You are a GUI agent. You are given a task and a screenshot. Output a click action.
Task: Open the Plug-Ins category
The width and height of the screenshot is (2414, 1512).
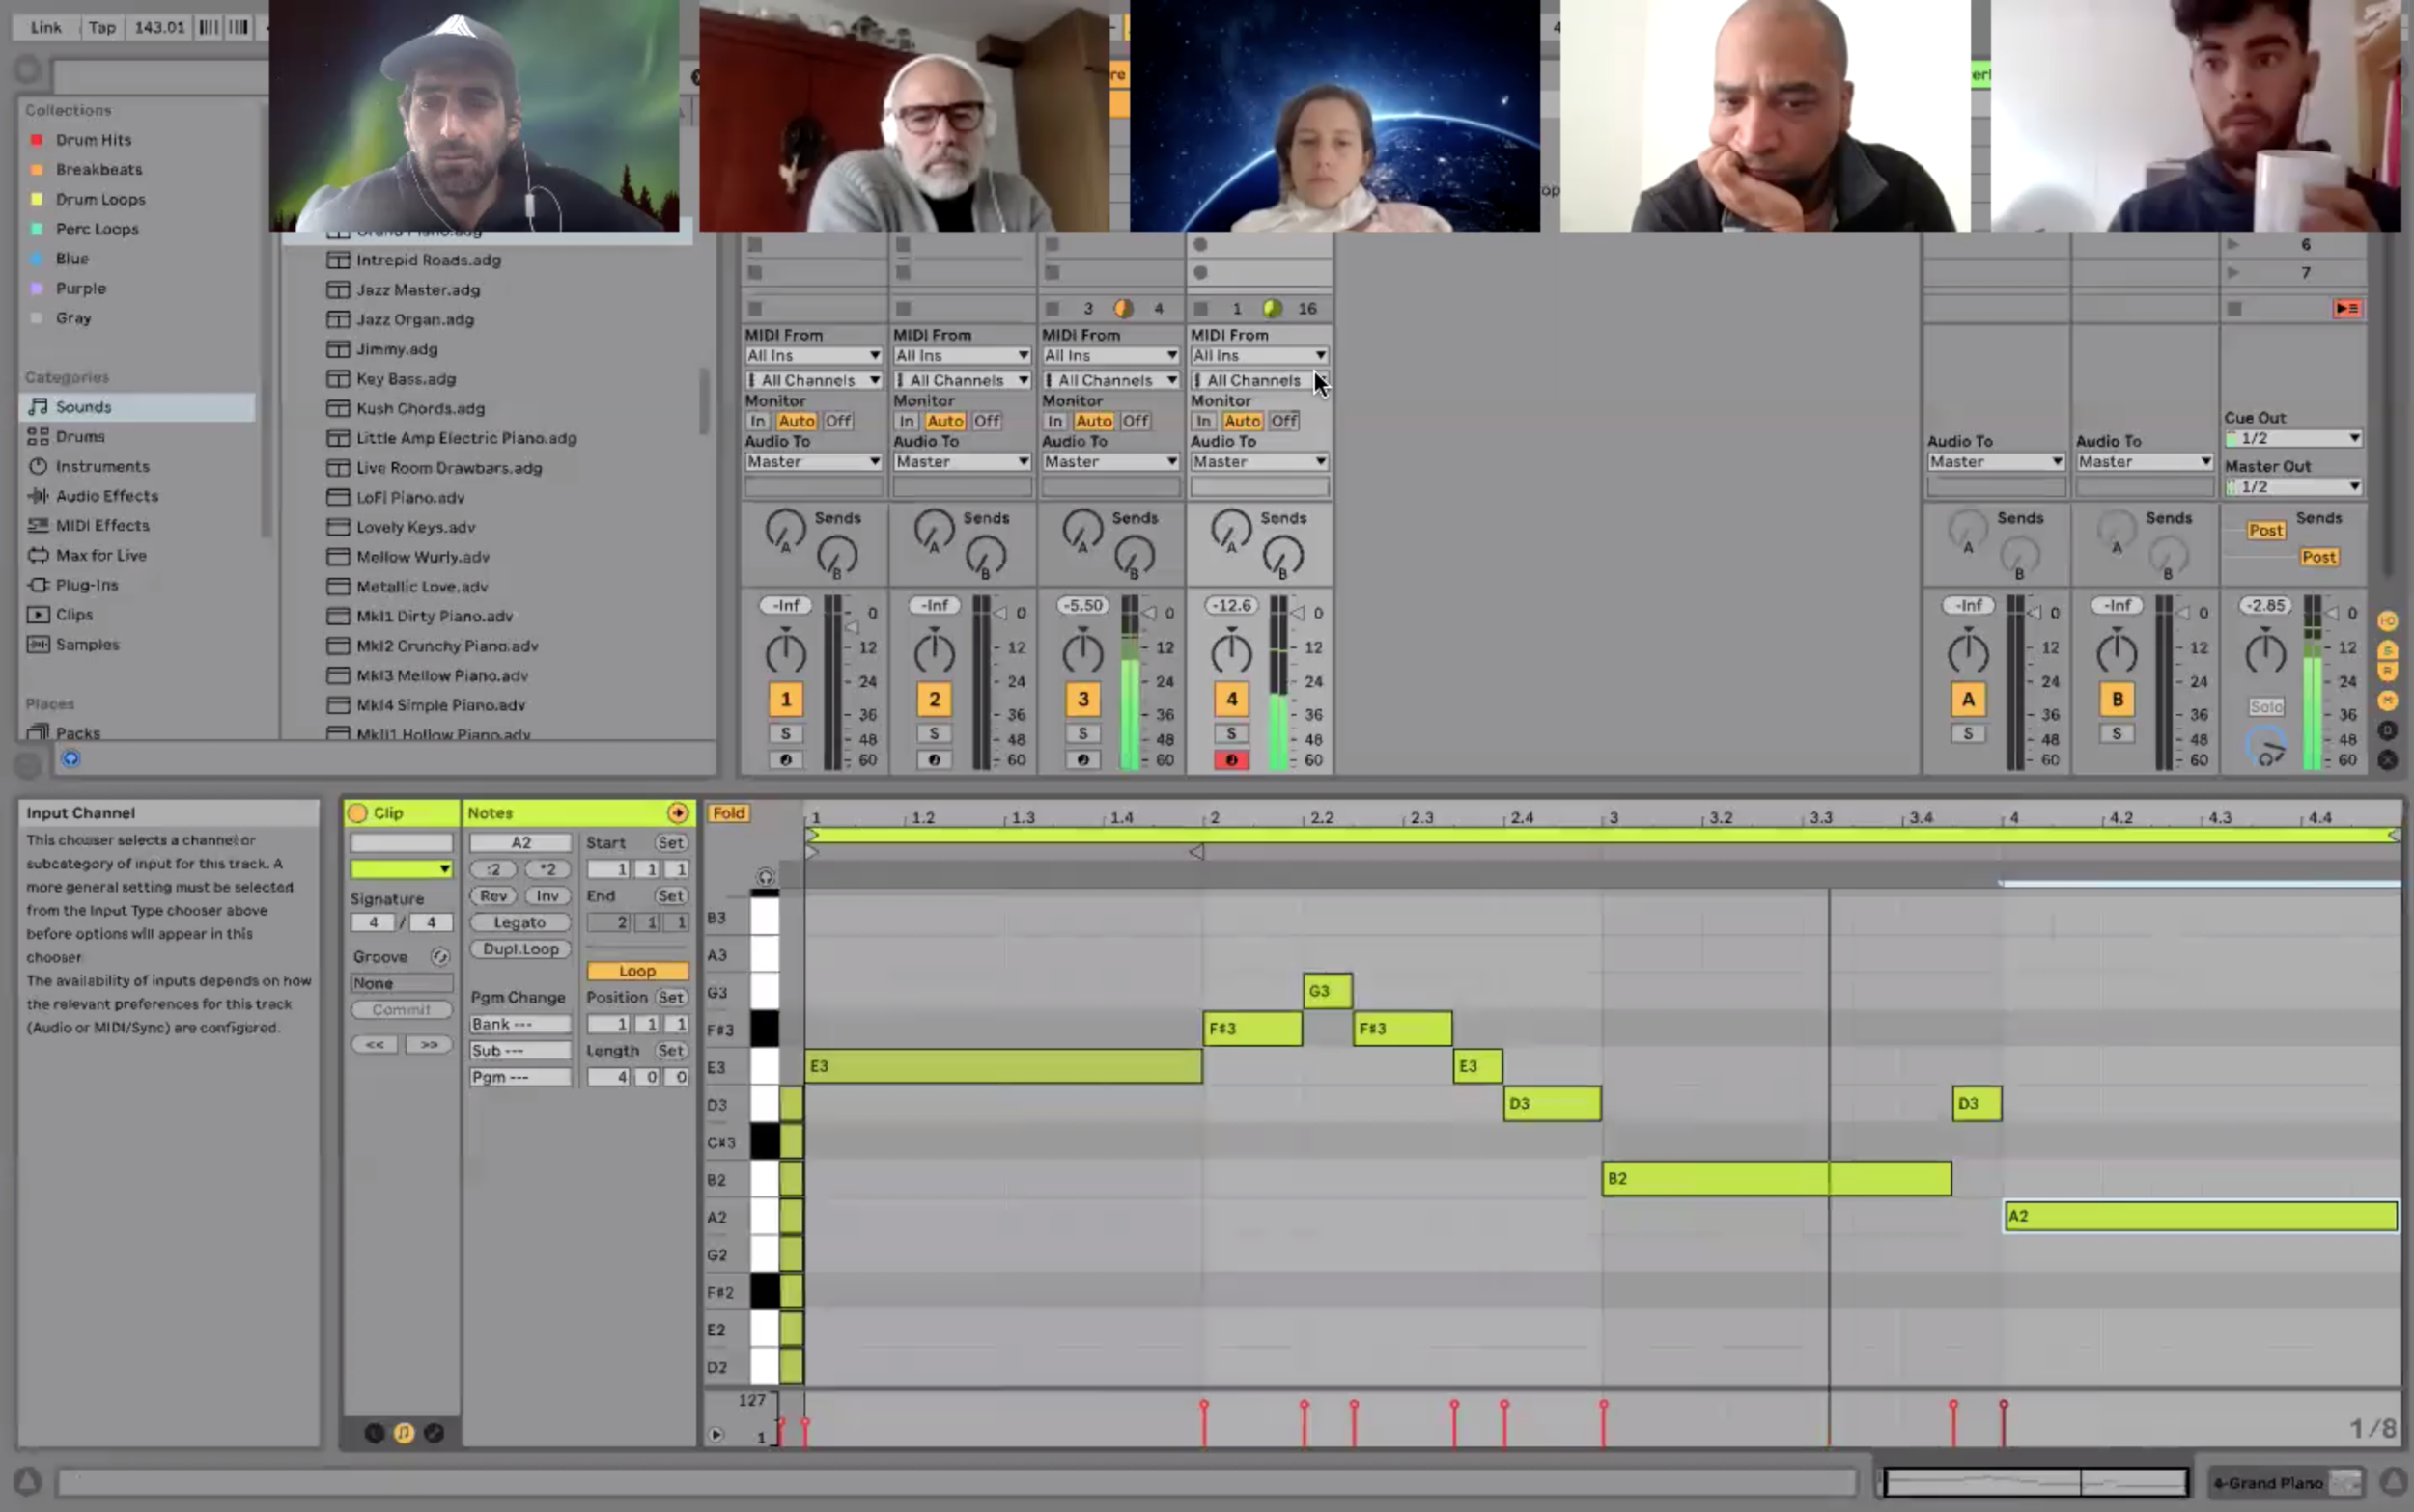coord(86,585)
